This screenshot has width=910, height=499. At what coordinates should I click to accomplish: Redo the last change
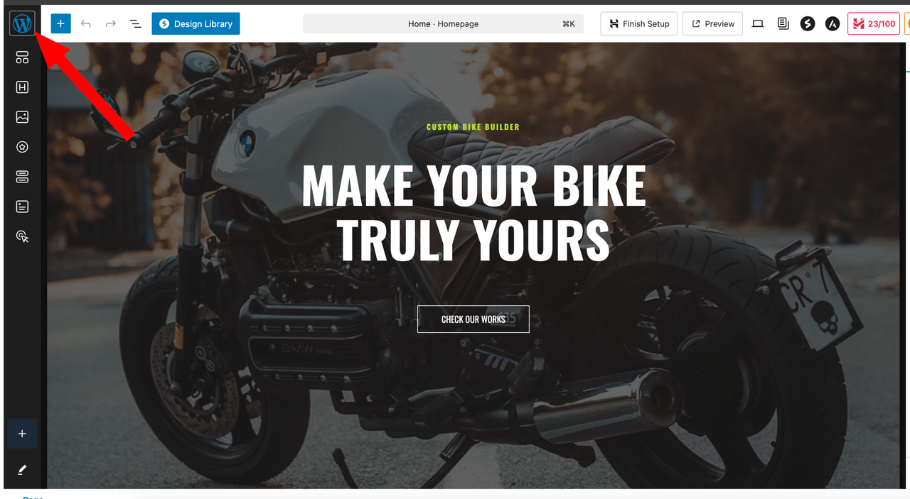pos(110,23)
